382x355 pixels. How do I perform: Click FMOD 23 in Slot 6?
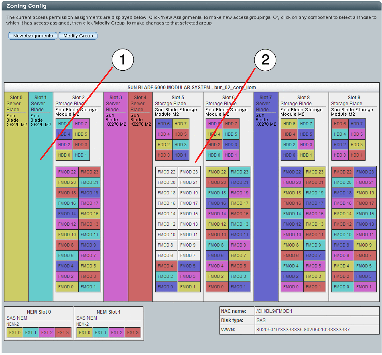click(x=240, y=172)
